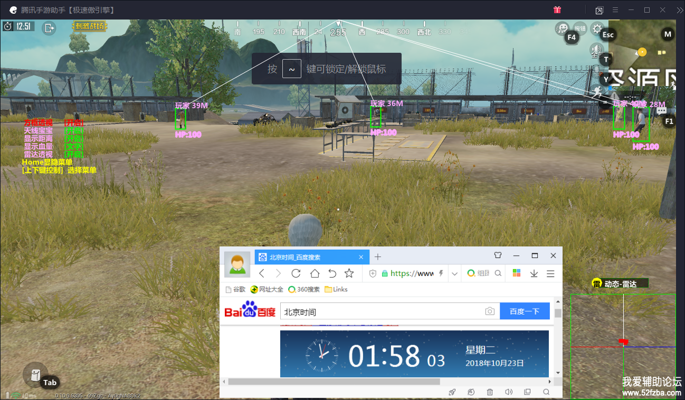Screen dimensions: 685x400
Task: Go forward using the browser forward arrow
Action: [279, 273]
